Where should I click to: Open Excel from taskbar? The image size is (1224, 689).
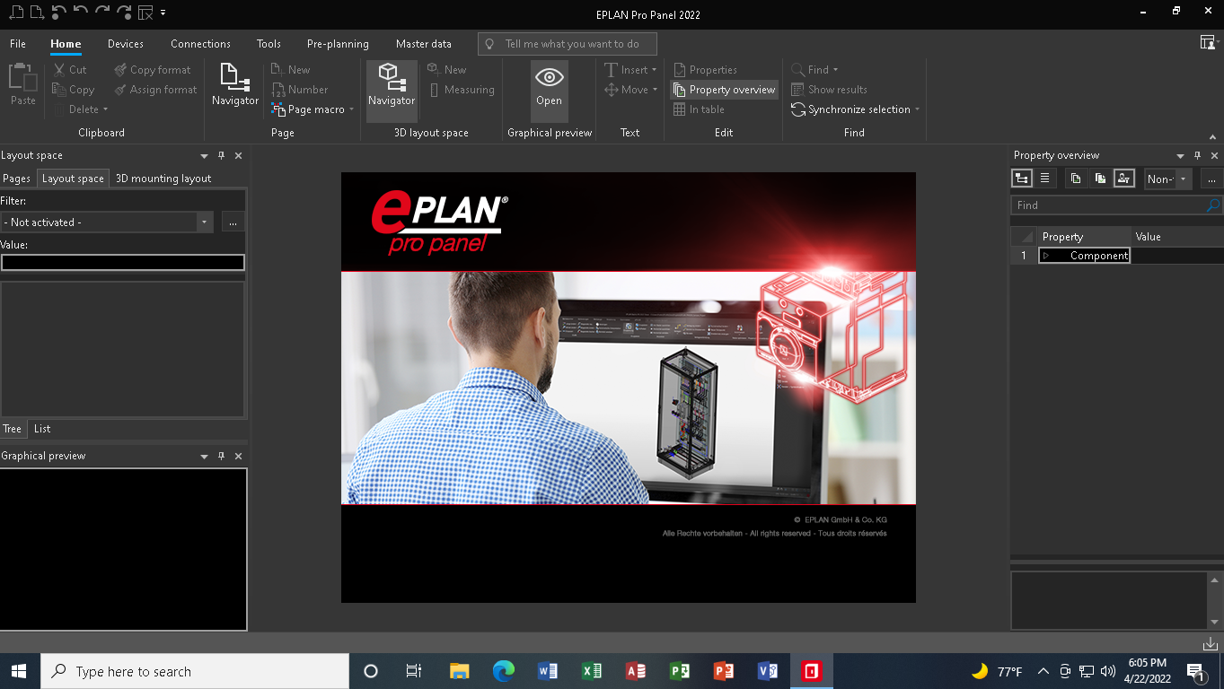coord(591,671)
